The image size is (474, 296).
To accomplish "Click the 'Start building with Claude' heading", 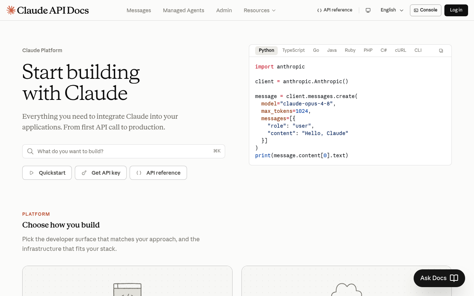I will tap(81, 83).
